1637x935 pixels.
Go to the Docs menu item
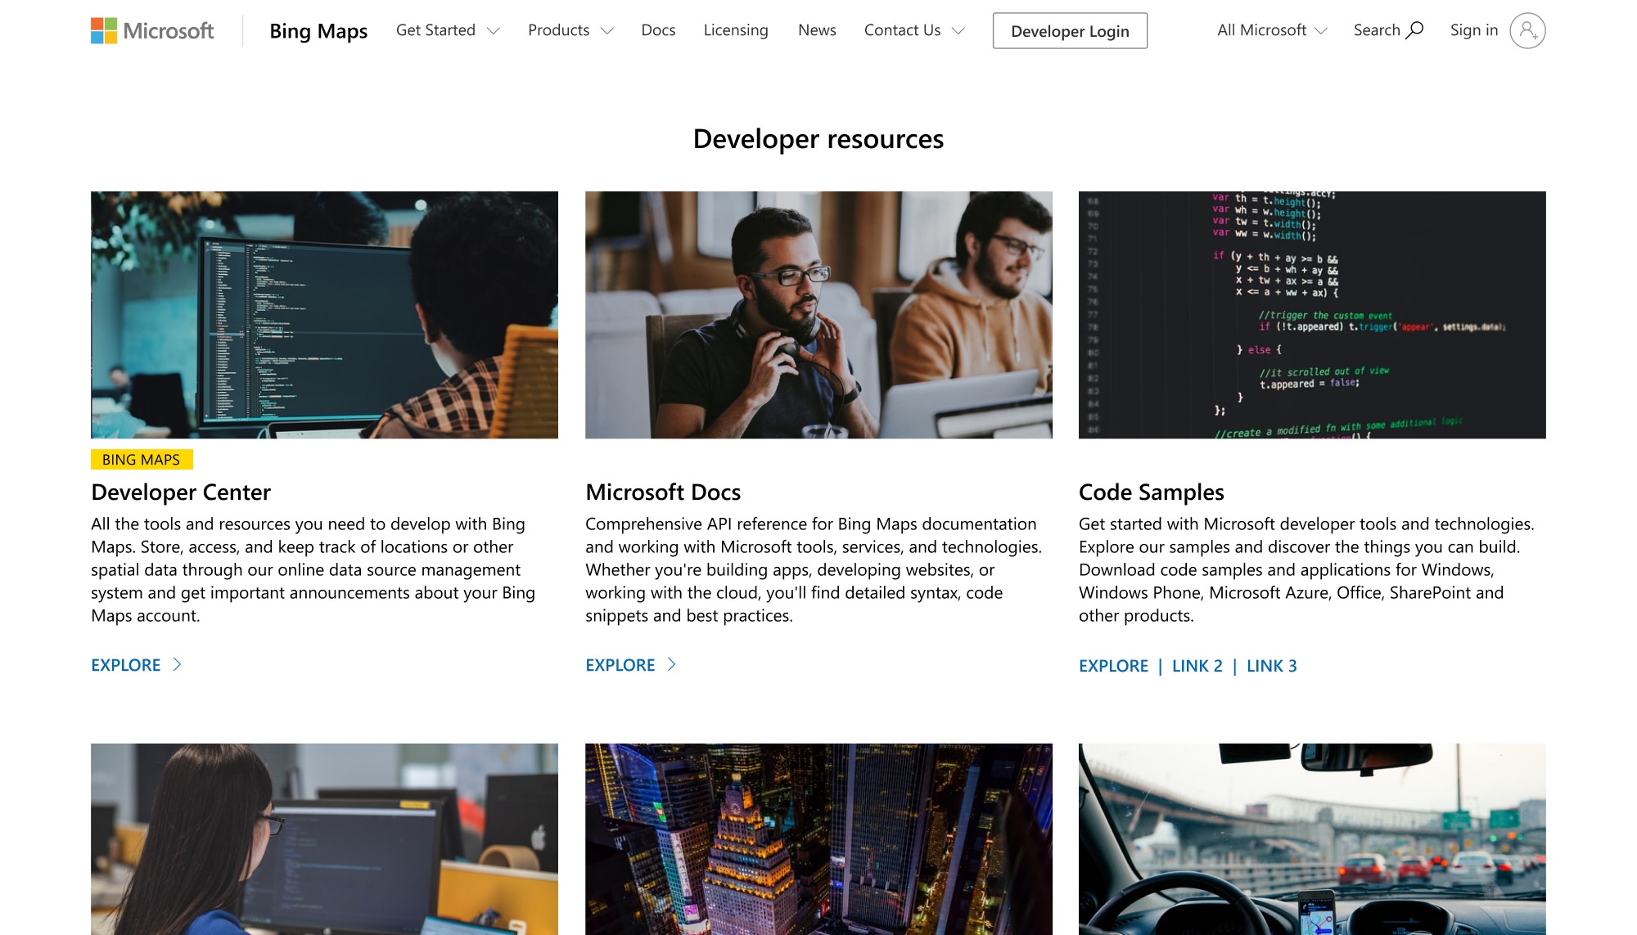(658, 30)
